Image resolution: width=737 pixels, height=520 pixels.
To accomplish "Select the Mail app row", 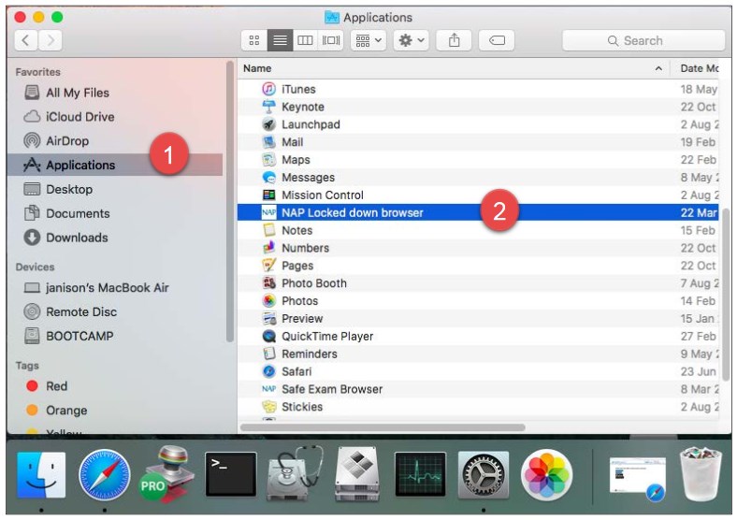I will (x=478, y=142).
